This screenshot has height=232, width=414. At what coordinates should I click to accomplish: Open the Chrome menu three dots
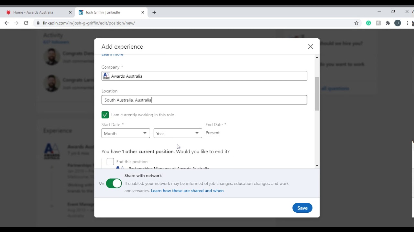coord(408,23)
